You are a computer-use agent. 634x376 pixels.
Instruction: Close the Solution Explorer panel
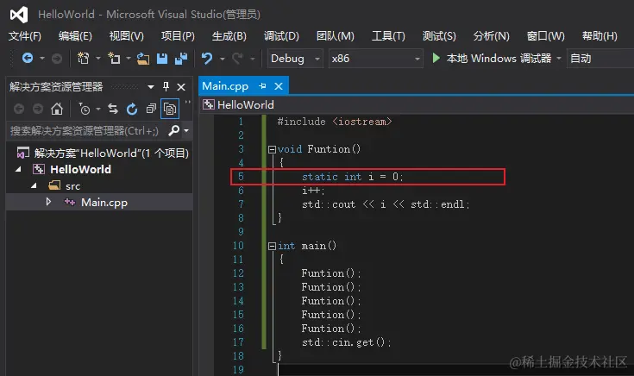181,87
